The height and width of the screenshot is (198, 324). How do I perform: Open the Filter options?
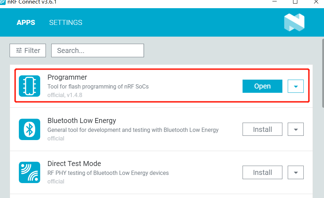28,50
